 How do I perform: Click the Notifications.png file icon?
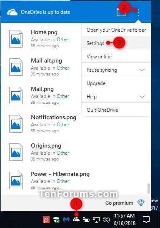(16, 124)
